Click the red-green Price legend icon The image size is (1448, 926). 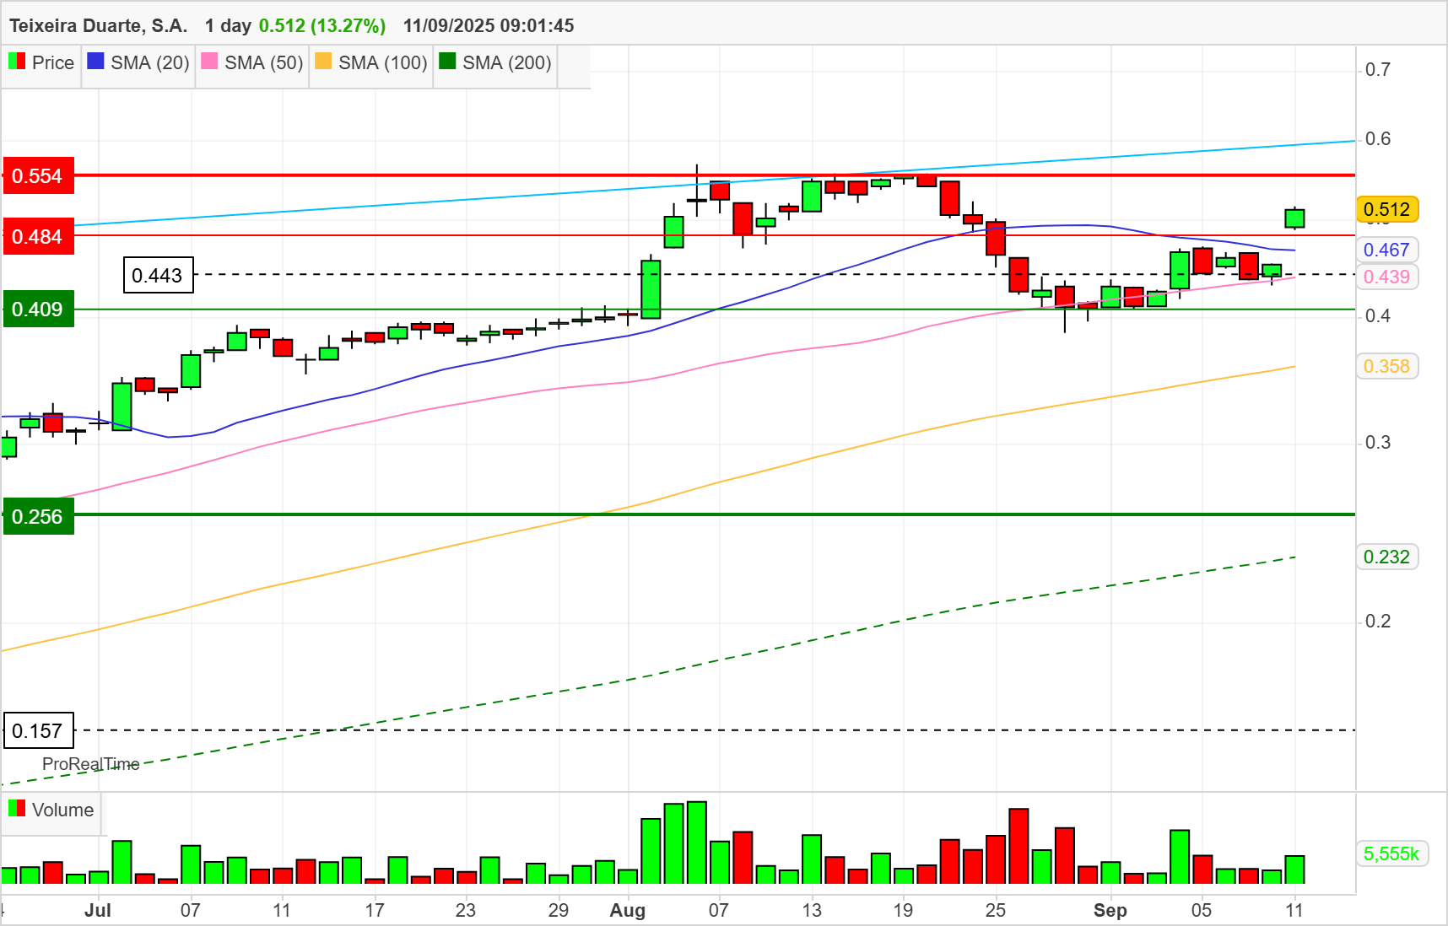click(x=16, y=62)
